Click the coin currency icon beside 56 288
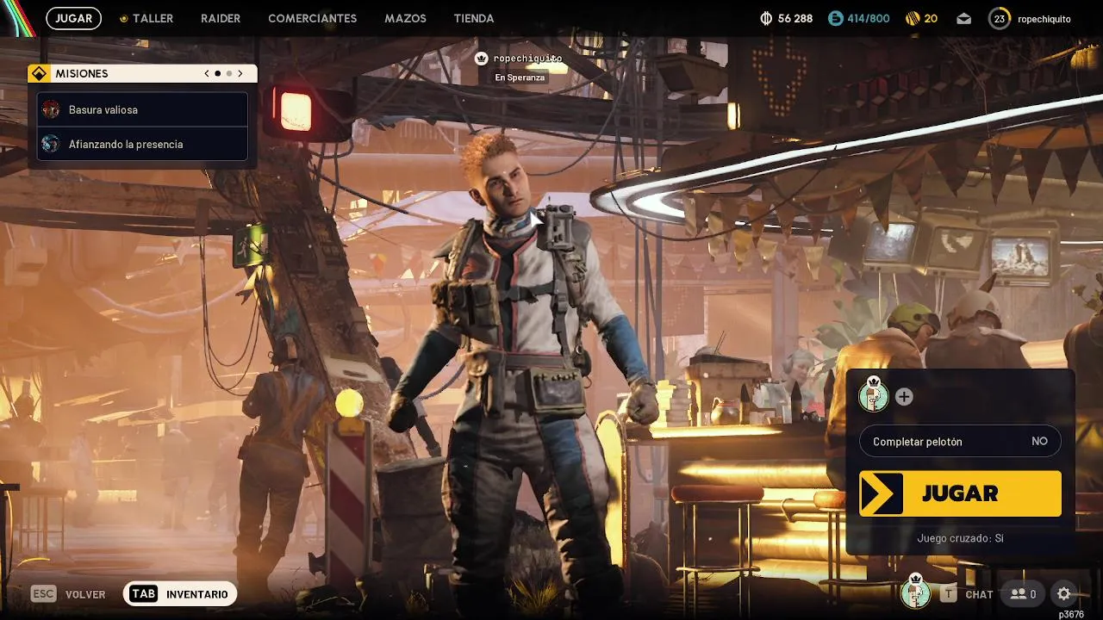The image size is (1103, 620). [x=766, y=18]
